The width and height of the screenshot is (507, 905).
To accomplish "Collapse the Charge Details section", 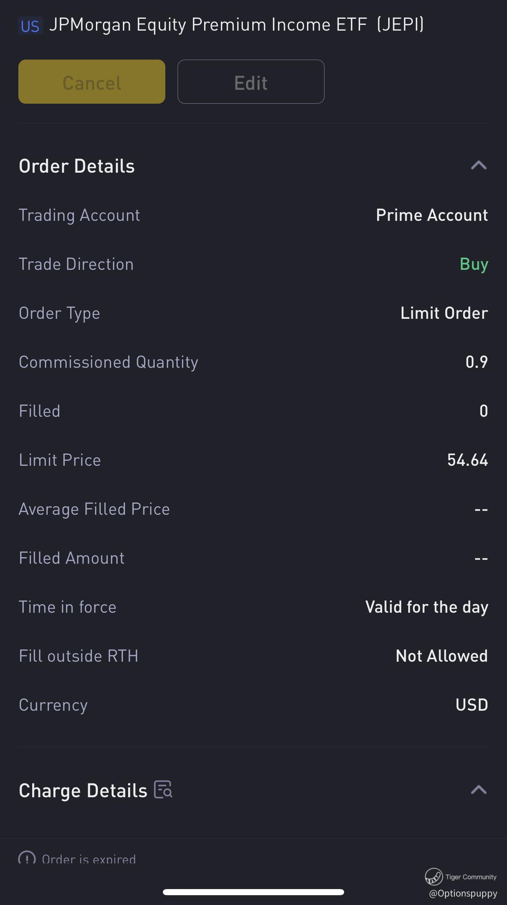I will [478, 790].
